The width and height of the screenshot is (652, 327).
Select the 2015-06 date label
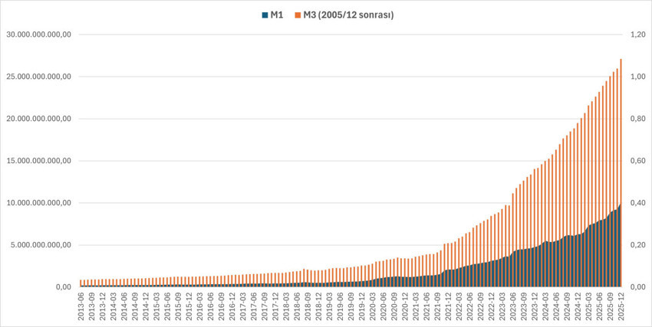click(167, 306)
